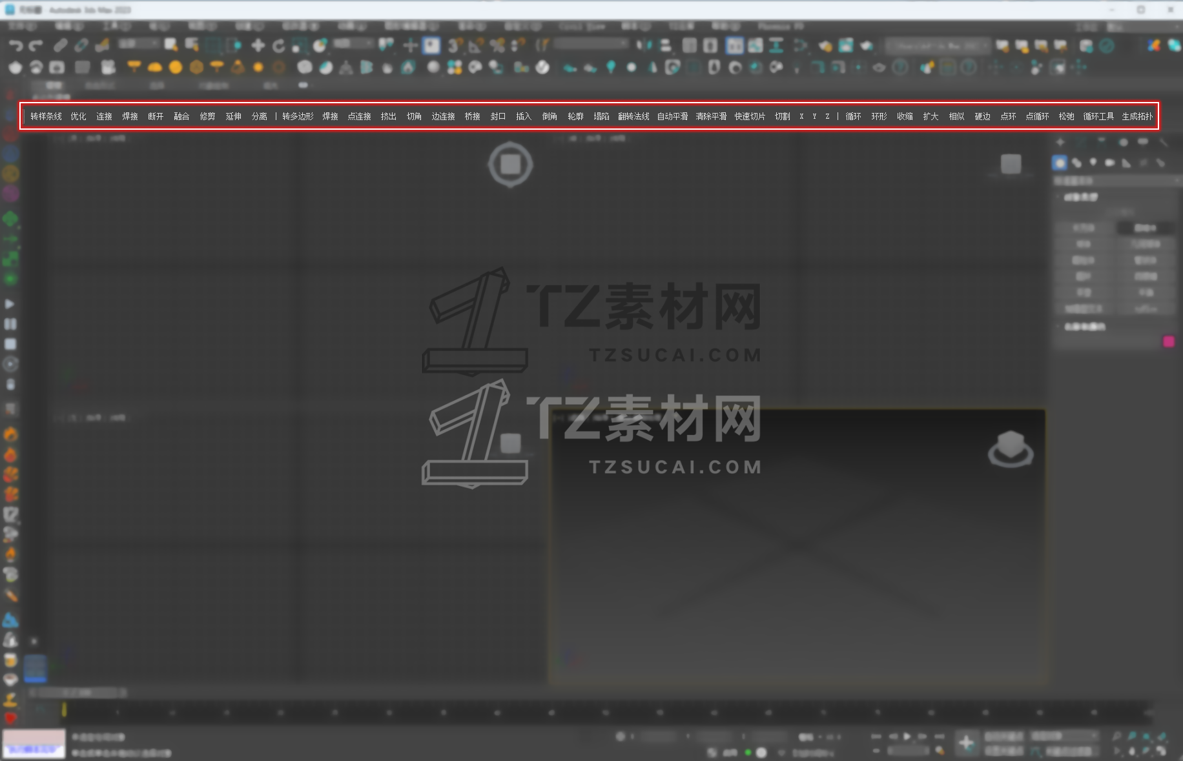Click the 切角 toolbar button
1183x761 pixels.
(415, 117)
